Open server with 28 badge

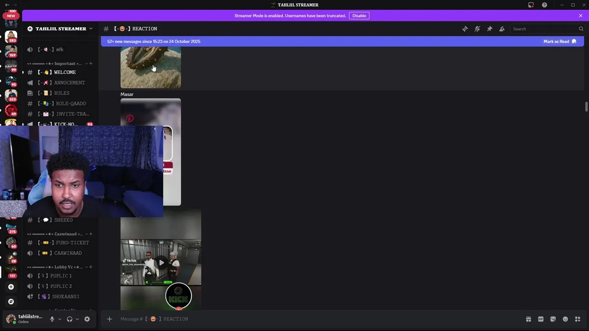(11, 257)
